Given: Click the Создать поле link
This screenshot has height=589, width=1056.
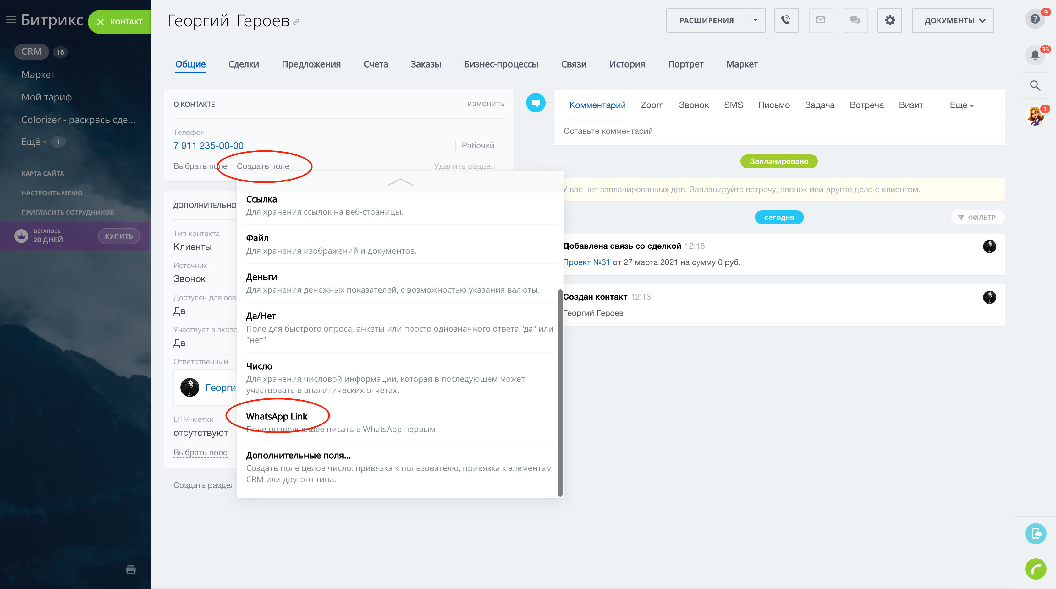Looking at the screenshot, I should tap(263, 166).
